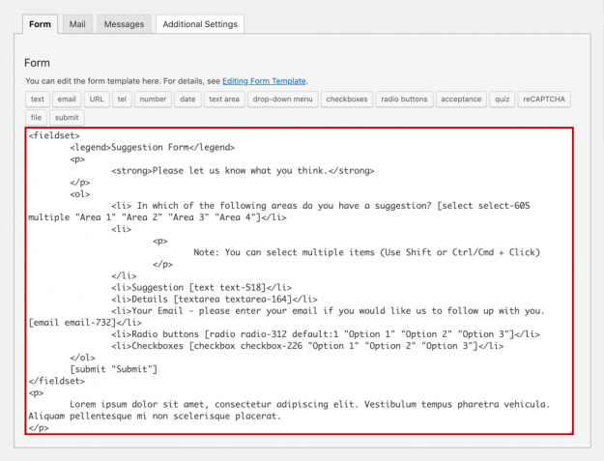This screenshot has height=461, width=604.
Task: Insert a text area tag
Action: pos(224,99)
